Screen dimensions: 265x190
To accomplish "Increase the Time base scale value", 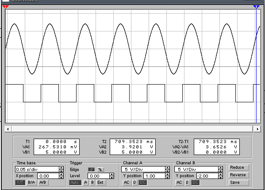I will (x=61, y=168).
